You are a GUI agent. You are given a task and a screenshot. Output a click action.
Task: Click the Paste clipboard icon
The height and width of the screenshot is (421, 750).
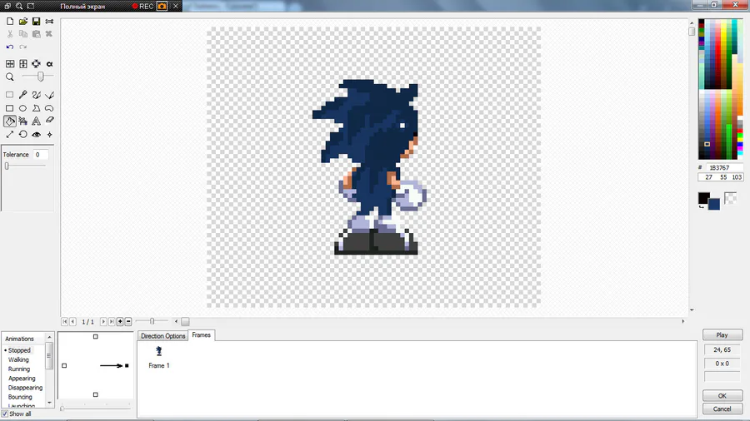click(36, 34)
